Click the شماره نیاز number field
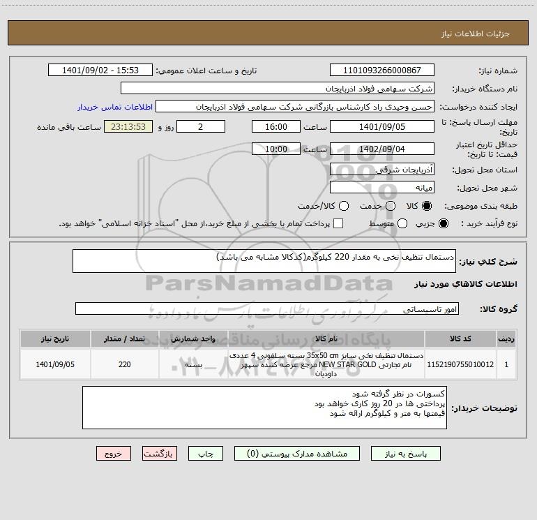This screenshot has height=520, width=537. pos(382,70)
